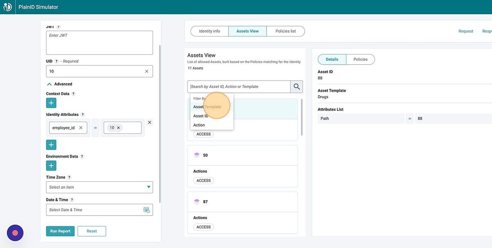Click the Drugs asset template value
Image resolution: width=492 pixels, height=248 pixels.
coord(323,97)
